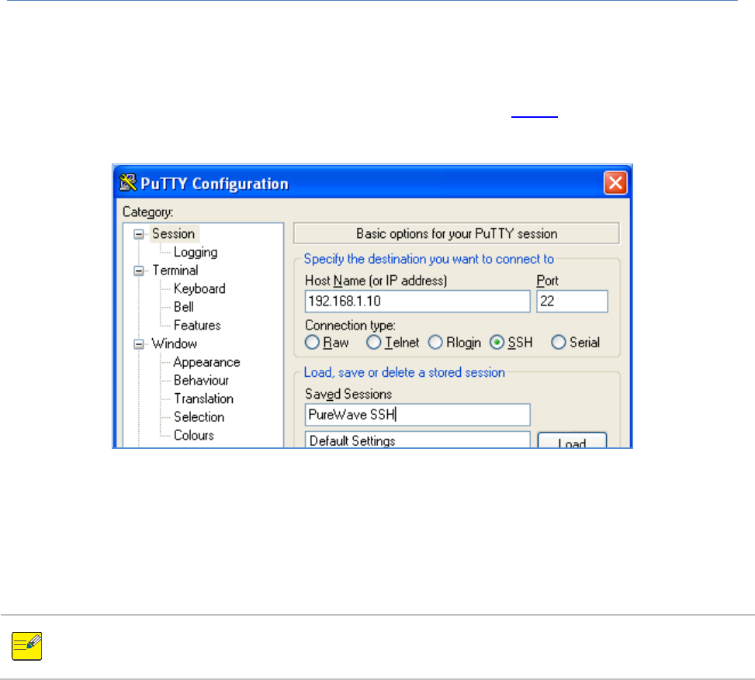This screenshot has height=680, width=755.
Task: Open the Translation settings category
Action: 203,399
